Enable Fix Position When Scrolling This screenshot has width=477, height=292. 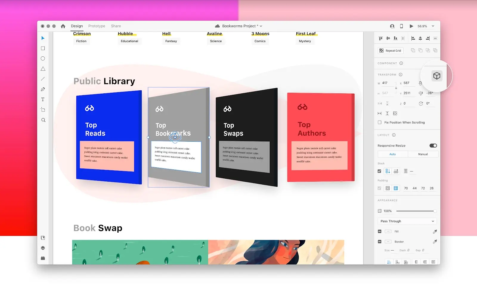point(380,122)
